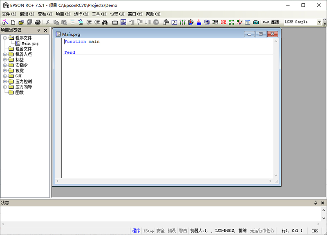The width and height of the screenshot is (327, 235).
Task: Click the I/O Monitor dots grid icon
Action: click(x=182, y=22)
